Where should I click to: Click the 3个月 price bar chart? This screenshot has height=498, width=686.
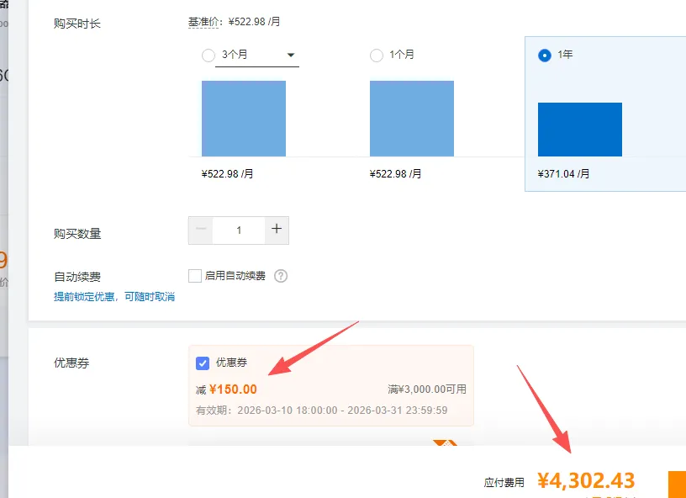click(x=244, y=118)
